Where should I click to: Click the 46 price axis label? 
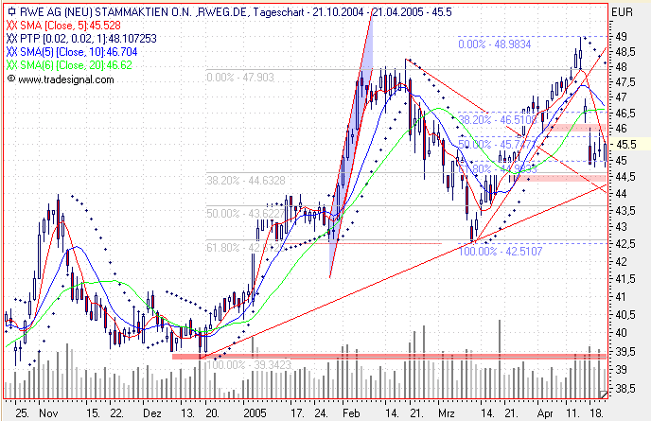[x=621, y=129]
